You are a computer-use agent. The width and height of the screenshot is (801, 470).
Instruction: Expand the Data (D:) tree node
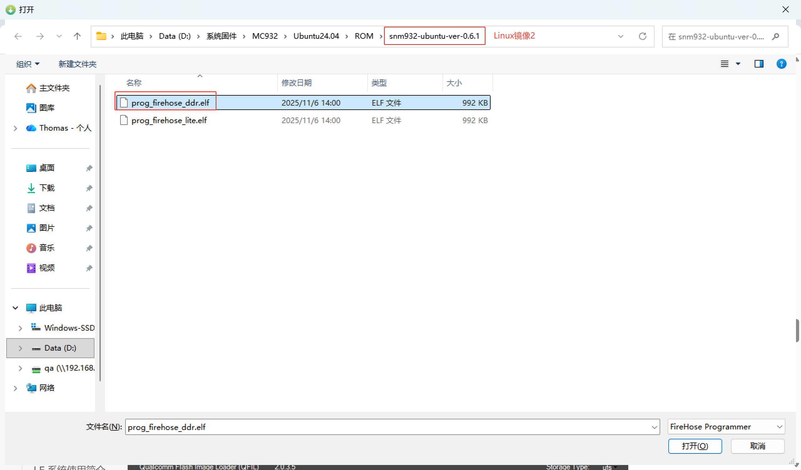click(20, 348)
